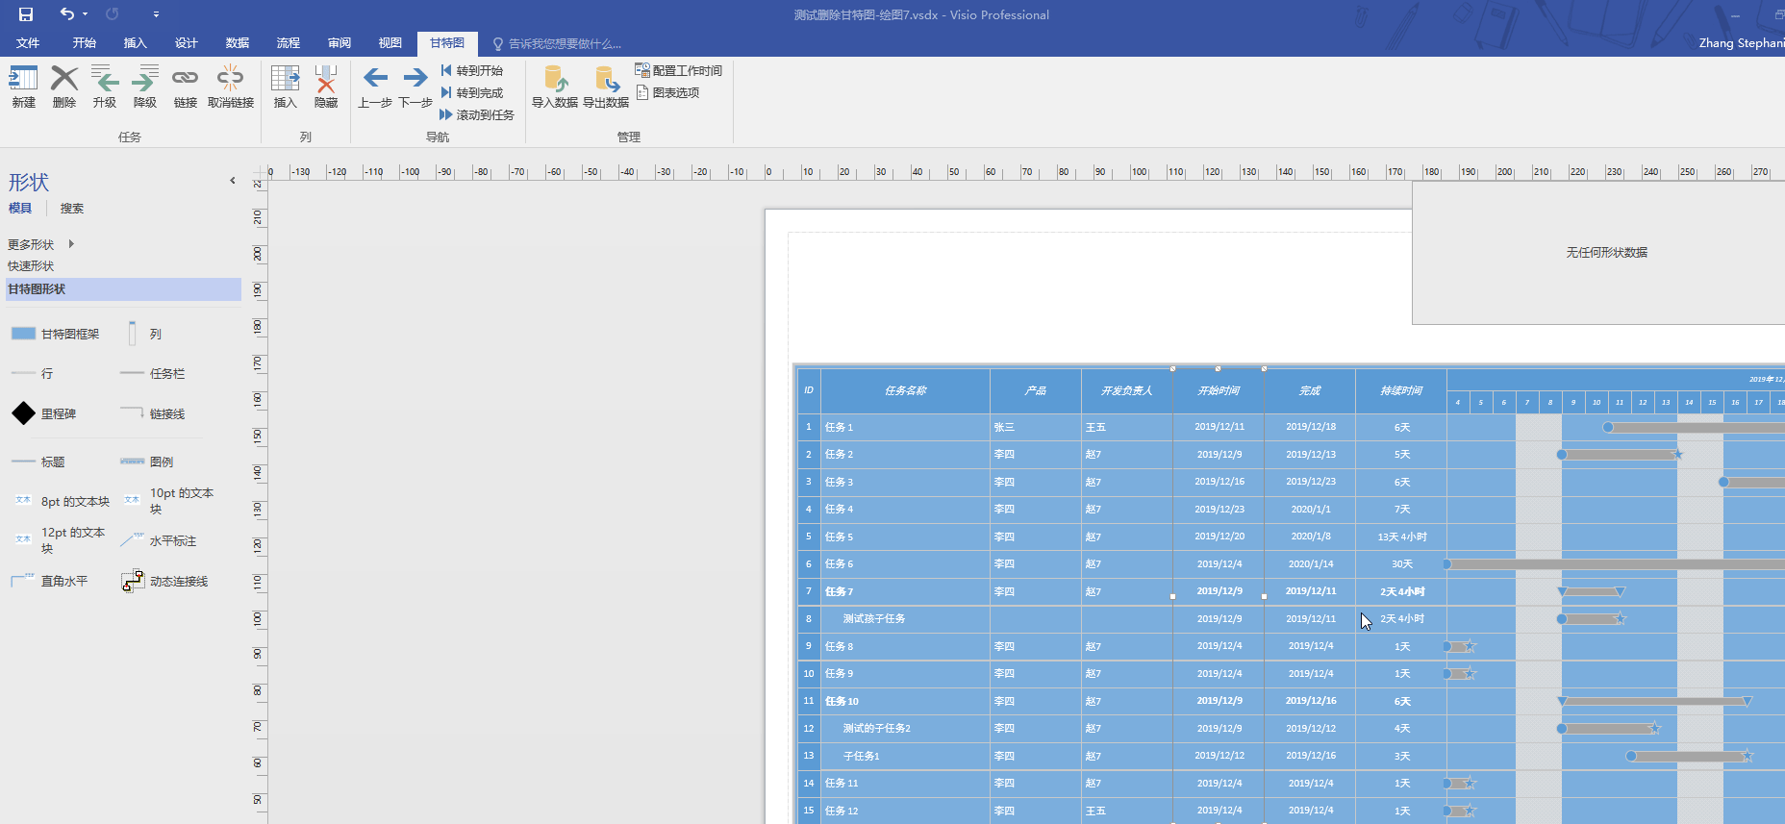The image size is (1785, 824).
Task: Unlink tasks with 取消链接 icon
Action: click(x=231, y=87)
